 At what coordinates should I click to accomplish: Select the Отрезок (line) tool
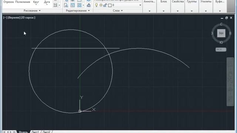point(9,2)
